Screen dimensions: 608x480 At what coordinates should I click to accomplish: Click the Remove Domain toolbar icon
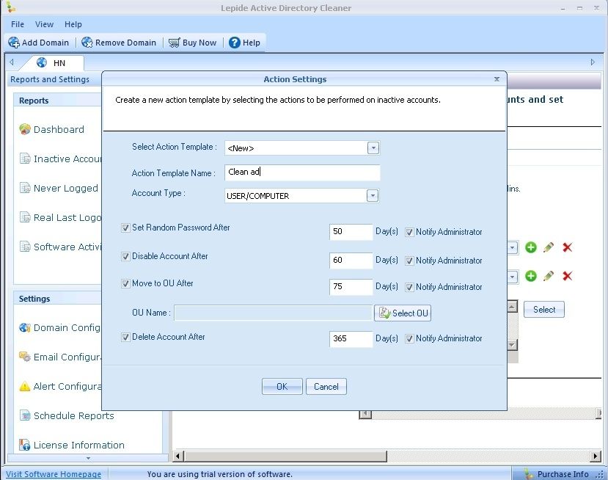pyautogui.click(x=87, y=43)
